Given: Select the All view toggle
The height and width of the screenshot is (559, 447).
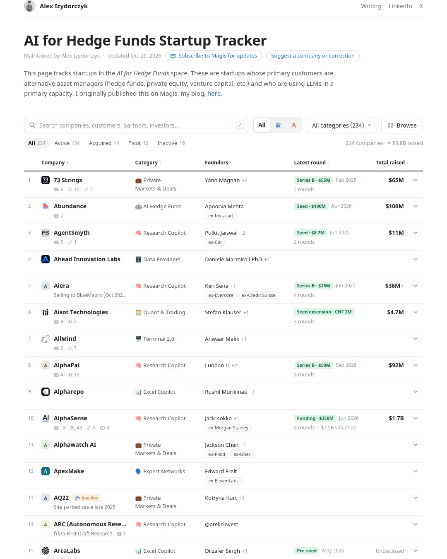Looking at the screenshot, I should (262, 125).
